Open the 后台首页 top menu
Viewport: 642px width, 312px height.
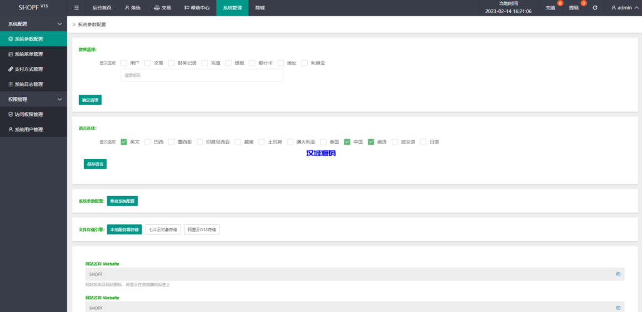tap(102, 8)
